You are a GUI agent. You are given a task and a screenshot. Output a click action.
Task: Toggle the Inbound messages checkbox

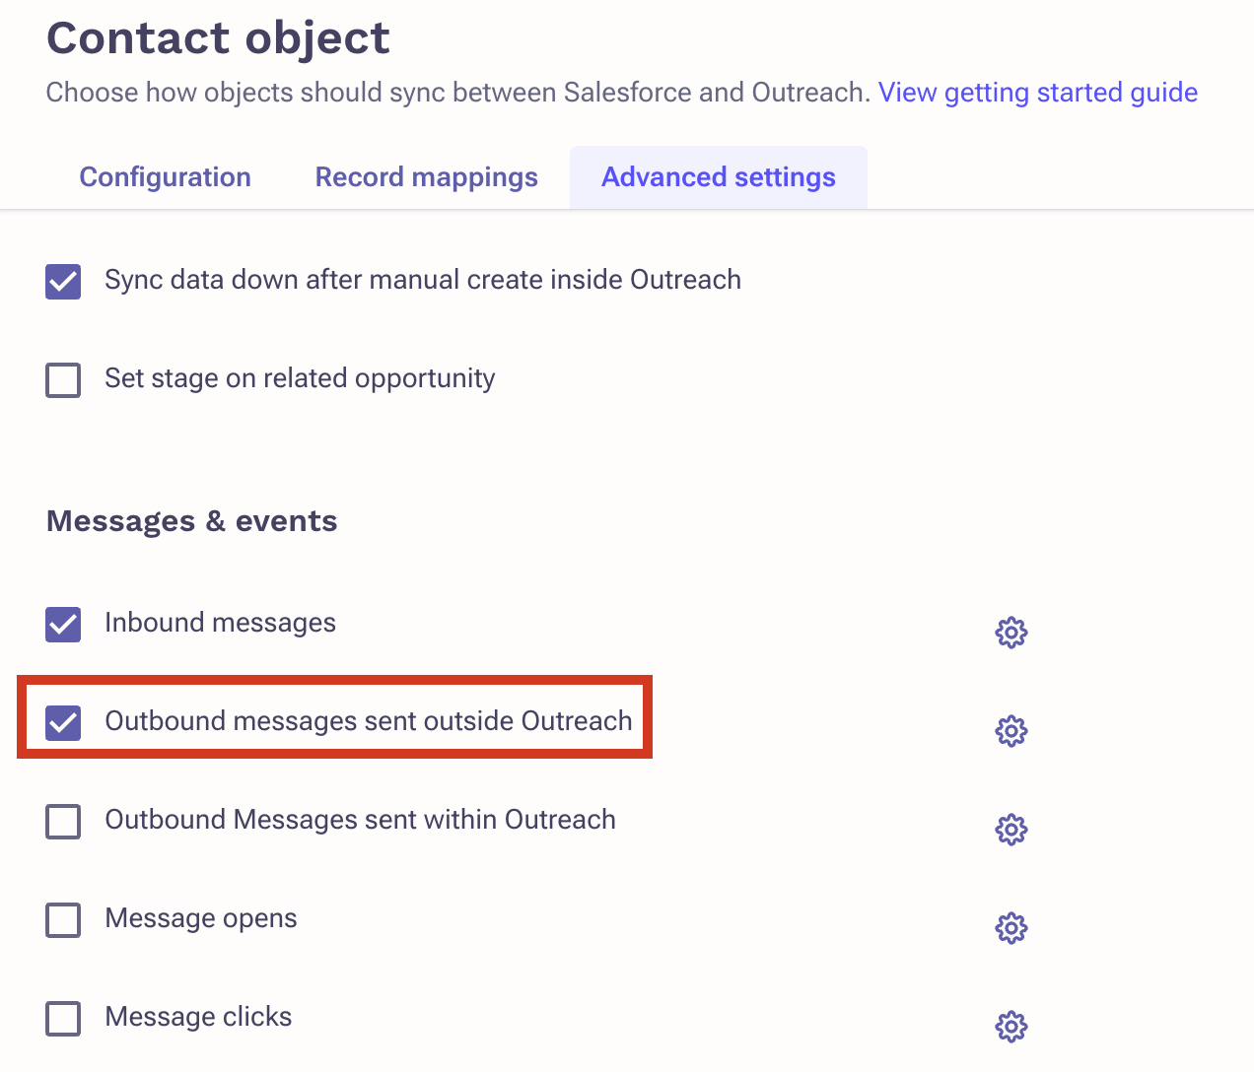point(63,624)
